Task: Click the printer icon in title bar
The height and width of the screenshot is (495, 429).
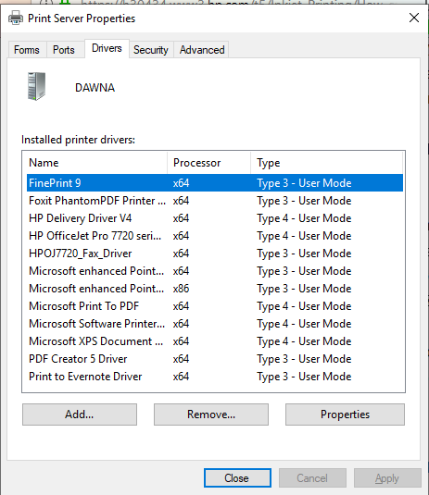Action: click(16, 18)
